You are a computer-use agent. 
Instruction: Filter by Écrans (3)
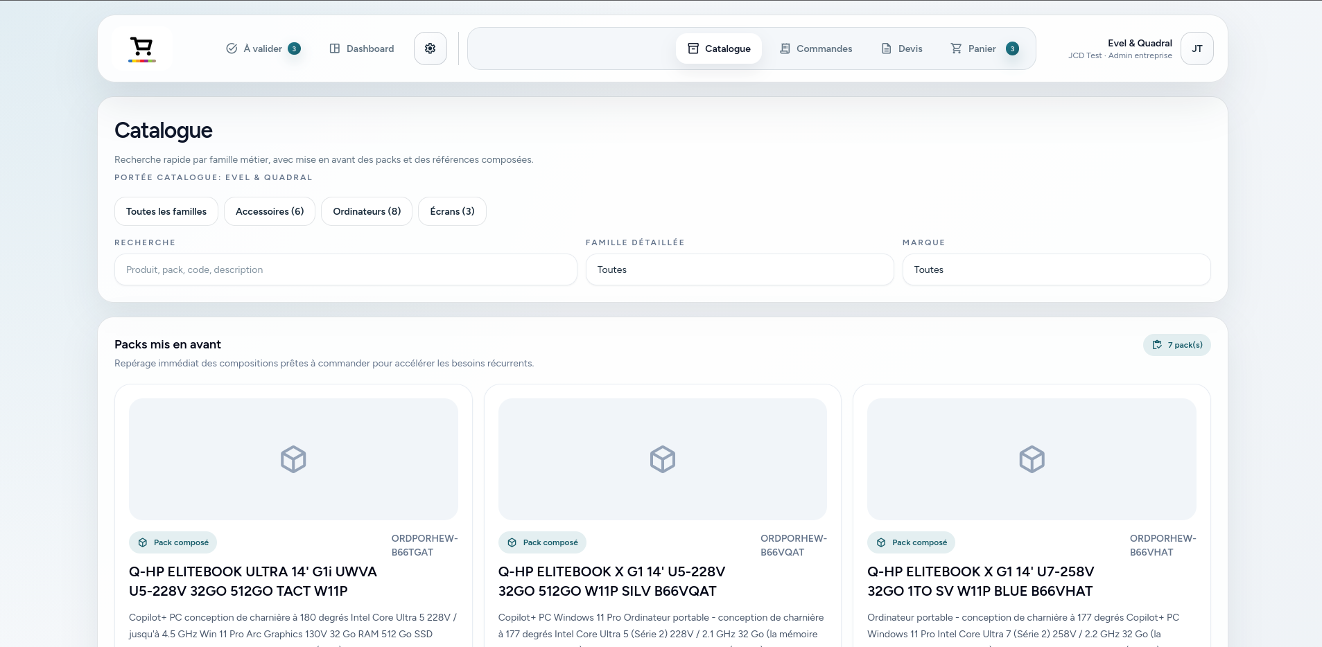(x=452, y=211)
